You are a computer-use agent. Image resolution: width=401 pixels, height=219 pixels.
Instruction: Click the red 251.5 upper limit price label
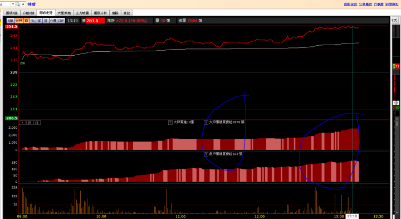point(12,27)
